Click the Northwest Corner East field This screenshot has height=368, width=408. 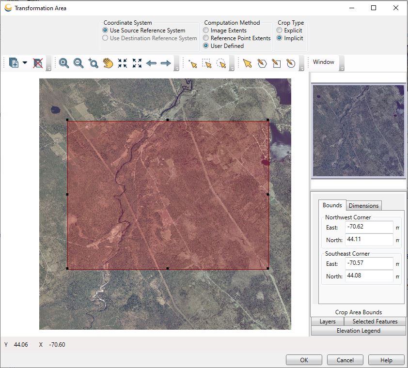point(369,227)
